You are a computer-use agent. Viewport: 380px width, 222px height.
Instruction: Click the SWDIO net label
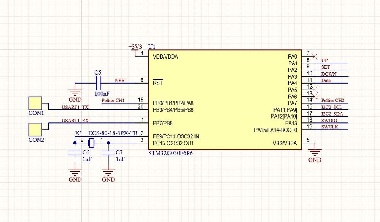pos(329,121)
